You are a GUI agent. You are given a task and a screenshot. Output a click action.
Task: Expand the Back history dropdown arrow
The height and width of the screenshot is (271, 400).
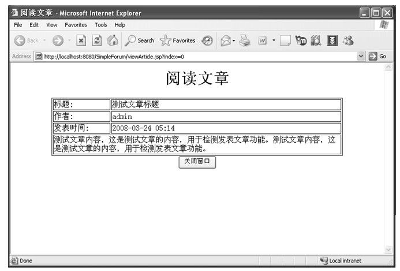click(x=44, y=40)
